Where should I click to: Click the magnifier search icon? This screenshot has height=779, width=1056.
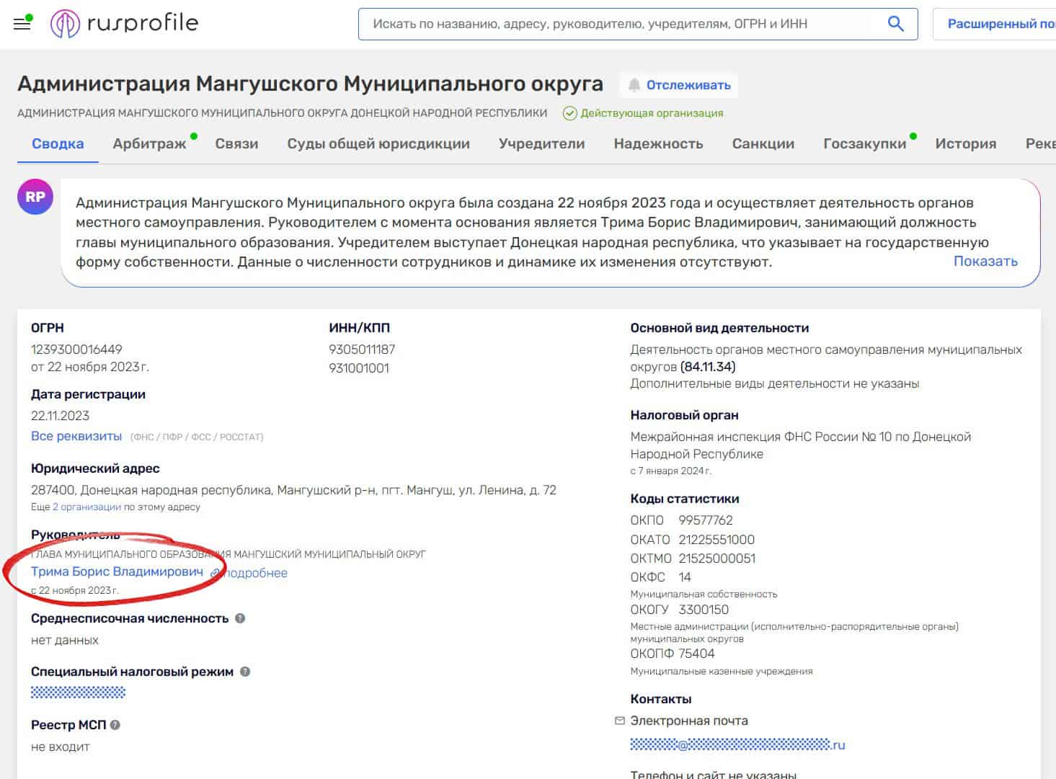895,24
